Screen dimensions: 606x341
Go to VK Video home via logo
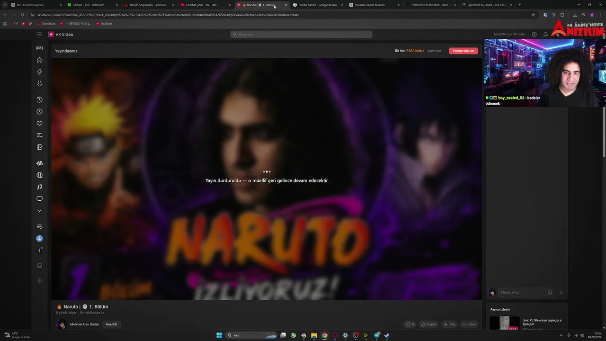click(61, 35)
